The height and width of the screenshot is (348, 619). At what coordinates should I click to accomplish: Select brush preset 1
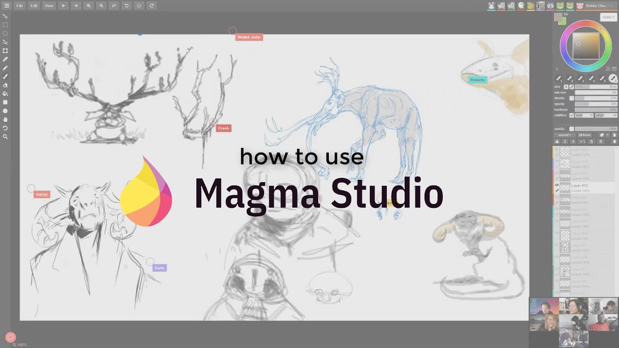[x=559, y=79]
